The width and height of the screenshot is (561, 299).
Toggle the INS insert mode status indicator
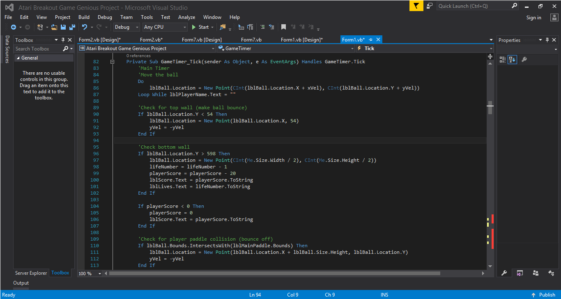point(384,294)
